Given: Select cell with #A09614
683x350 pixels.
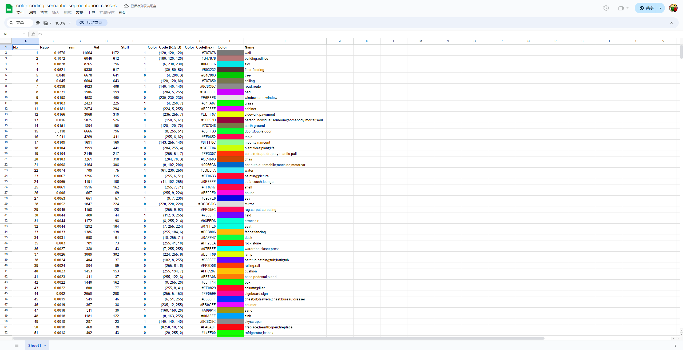Looking at the screenshot, I should pos(200,310).
